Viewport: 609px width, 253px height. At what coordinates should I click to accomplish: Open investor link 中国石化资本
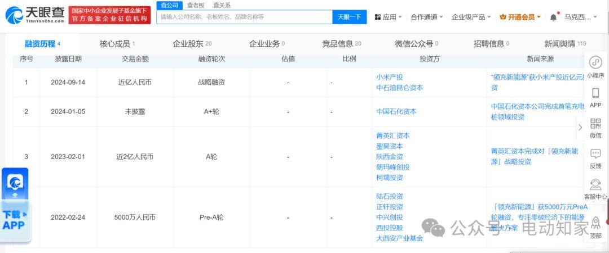(396, 111)
